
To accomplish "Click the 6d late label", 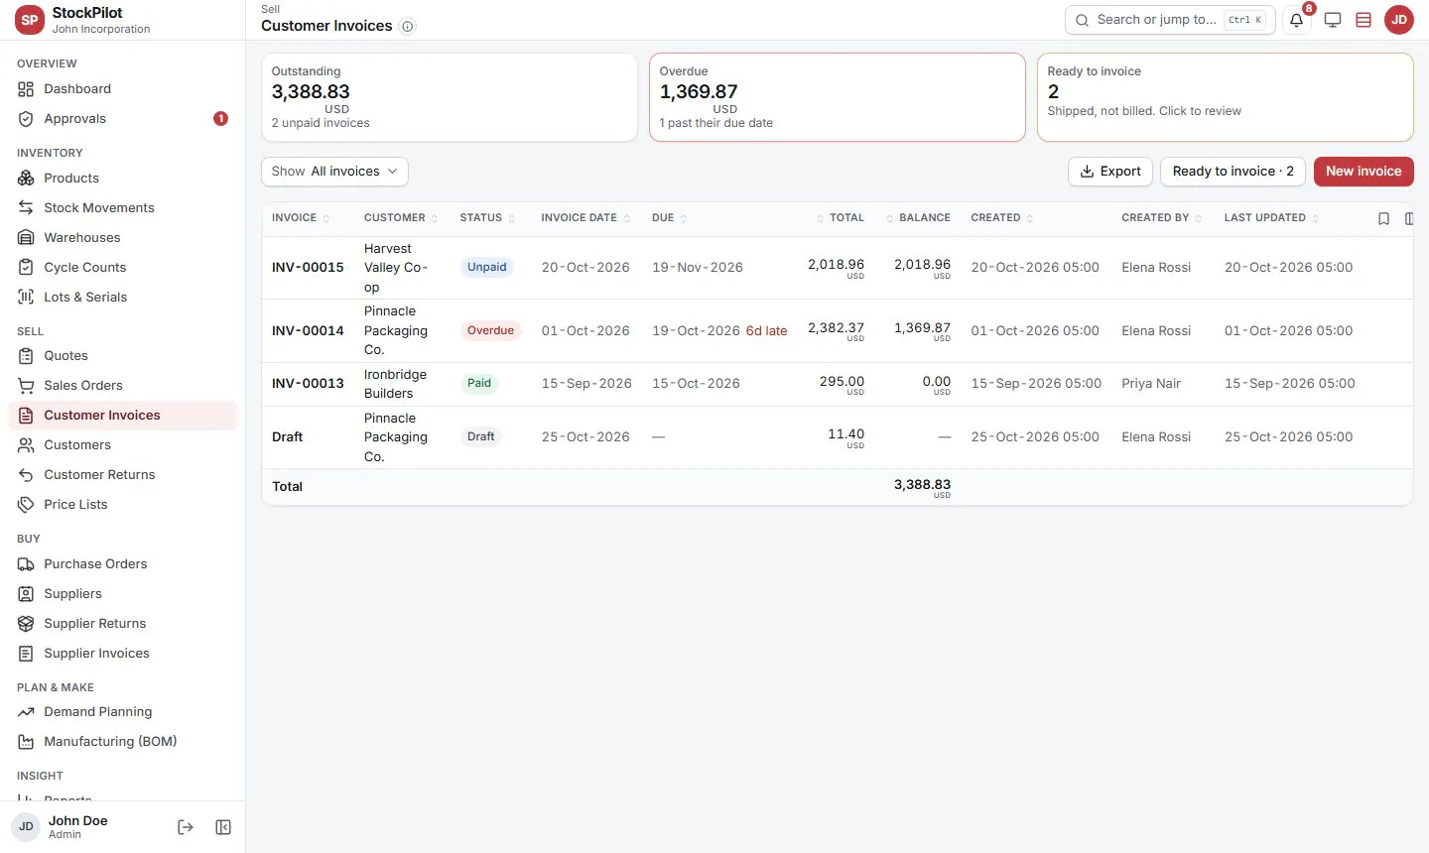I will pyautogui.click(x=766, y=331).
